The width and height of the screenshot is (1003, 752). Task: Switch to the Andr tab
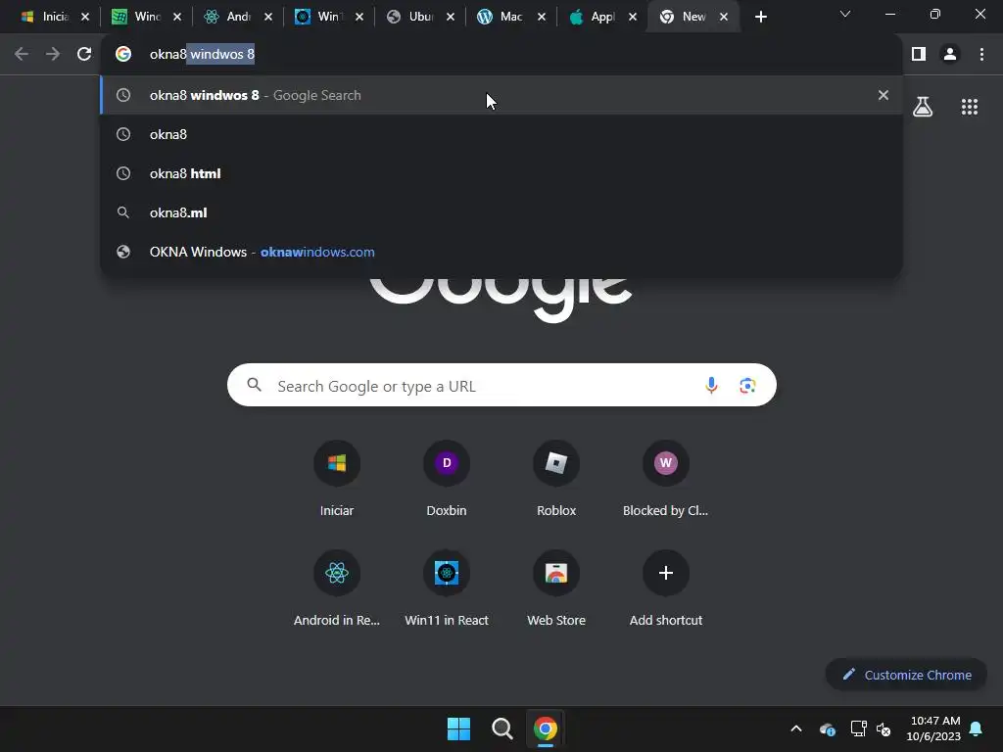coord(229,17)
